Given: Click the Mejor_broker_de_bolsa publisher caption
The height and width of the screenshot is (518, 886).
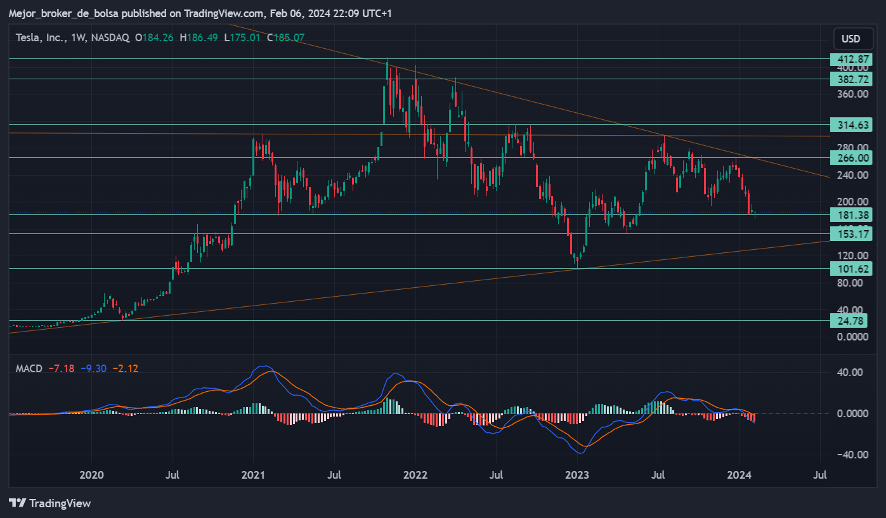Looking at the screenshot, I should click(x=63, y=13).
